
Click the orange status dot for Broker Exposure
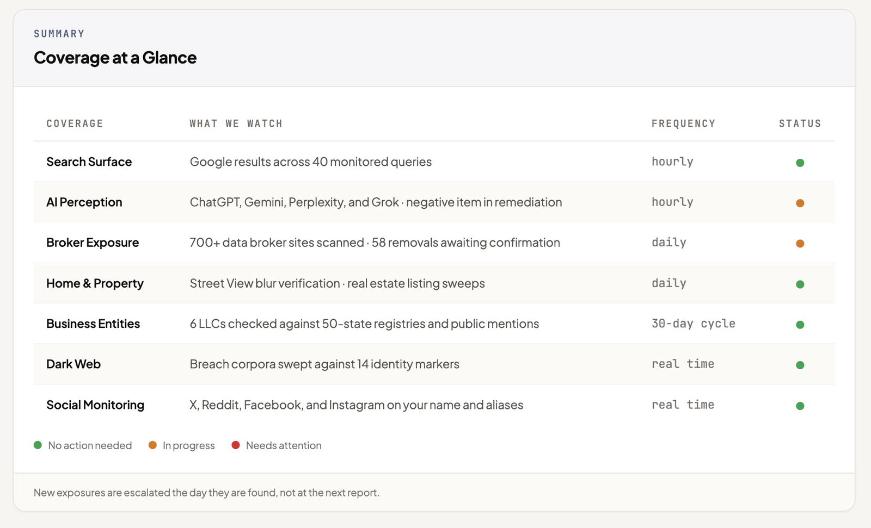(x=800, y=244)
